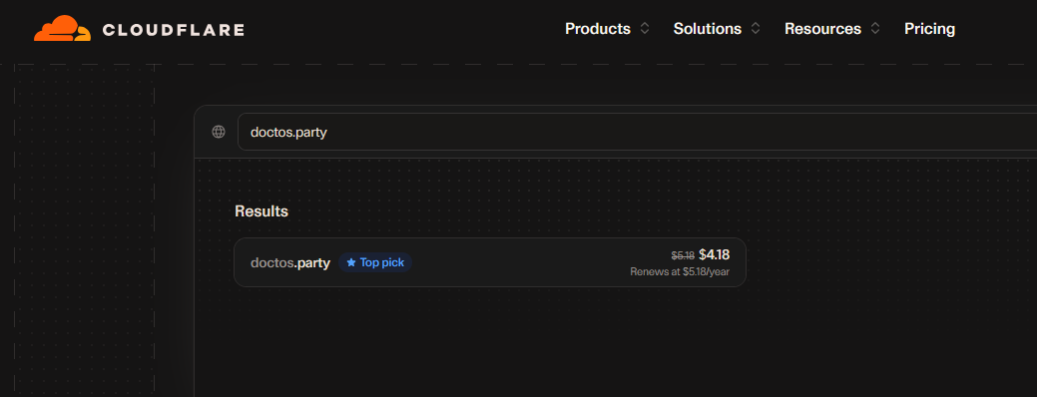Select the doctos.party result card

coord(490,262)
